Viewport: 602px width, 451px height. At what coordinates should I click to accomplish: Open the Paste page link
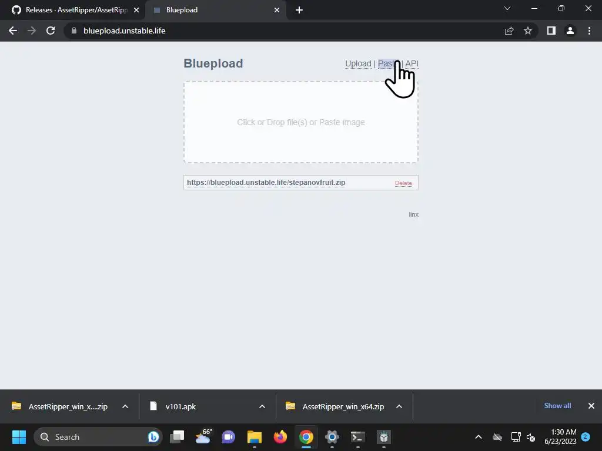click(x=389, y=63)
